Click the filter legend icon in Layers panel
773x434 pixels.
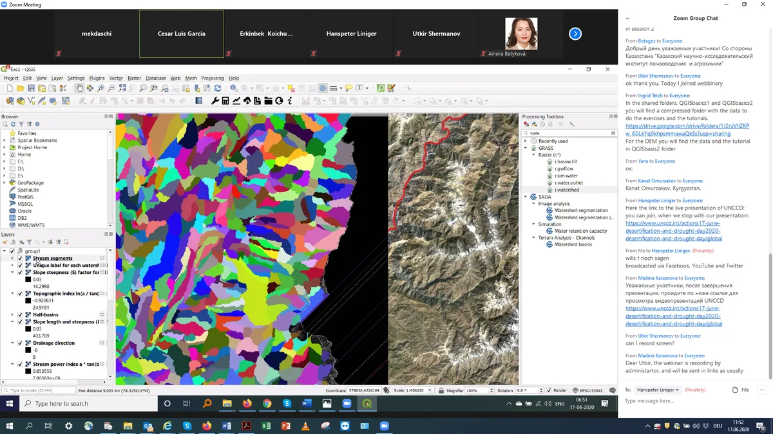click(x=29, y=242)
